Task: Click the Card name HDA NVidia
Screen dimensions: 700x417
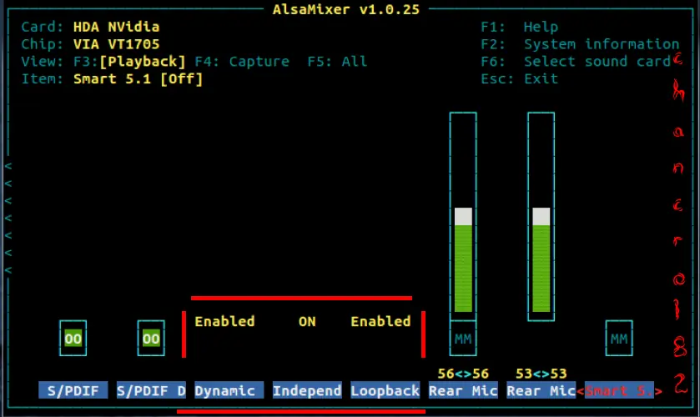Action: (x=116, y=27)
